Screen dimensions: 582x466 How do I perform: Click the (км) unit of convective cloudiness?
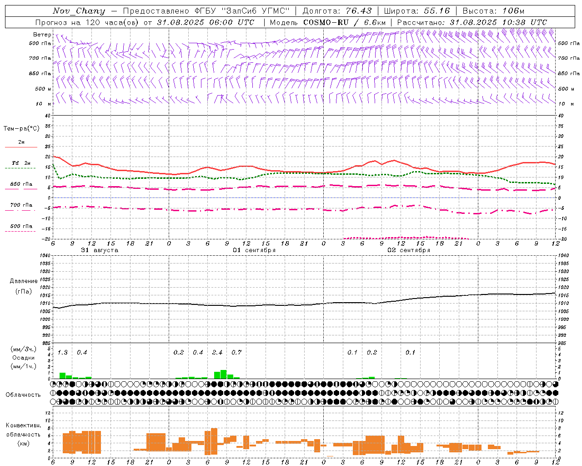[x=23, y=443]
